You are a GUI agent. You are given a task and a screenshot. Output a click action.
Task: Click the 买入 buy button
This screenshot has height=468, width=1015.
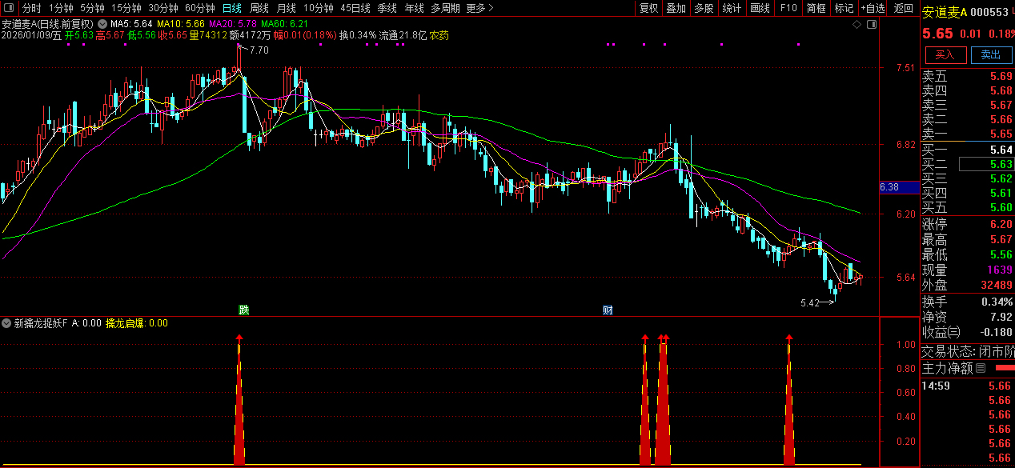[945, 54]
